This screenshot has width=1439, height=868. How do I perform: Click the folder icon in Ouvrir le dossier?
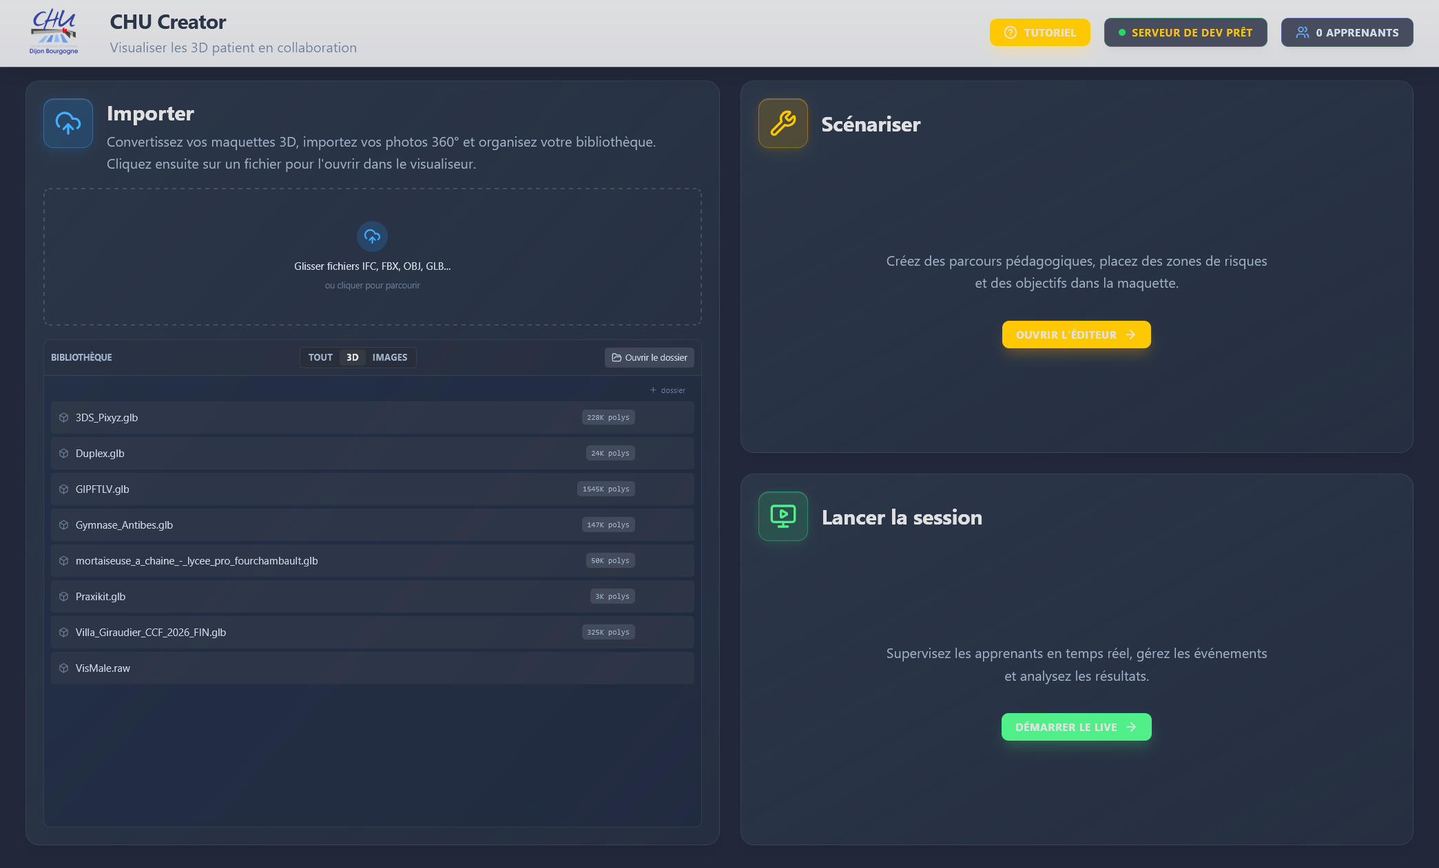tap(617, 358)
